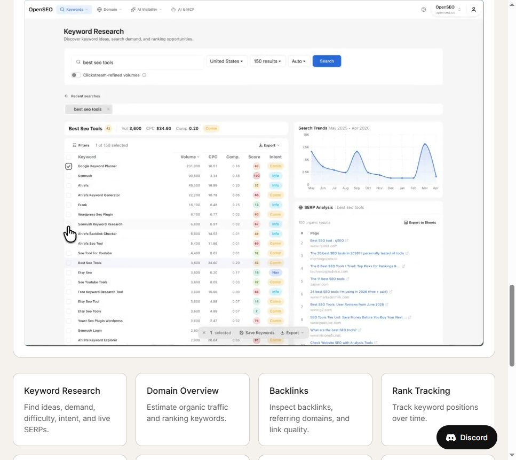
Task: Click the OpenSEO logo
Action: pos(41,10)
